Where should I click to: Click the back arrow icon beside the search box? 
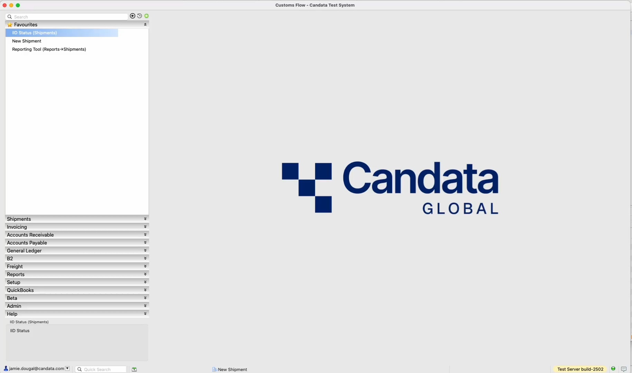click(132, 16)
